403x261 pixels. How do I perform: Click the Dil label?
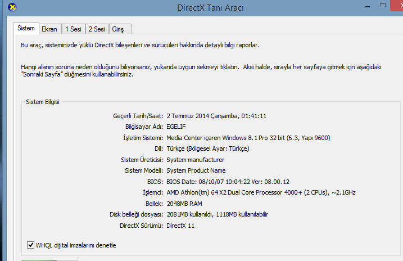click(x=159, y=148)
